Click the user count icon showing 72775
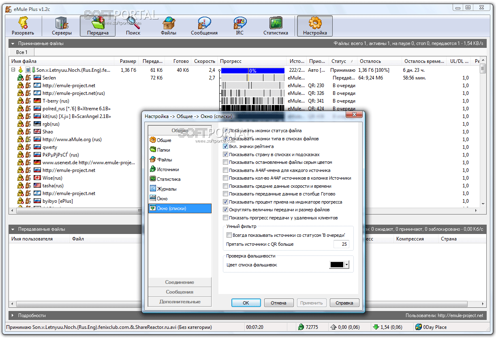496x339 pixels. click(301, 327)
